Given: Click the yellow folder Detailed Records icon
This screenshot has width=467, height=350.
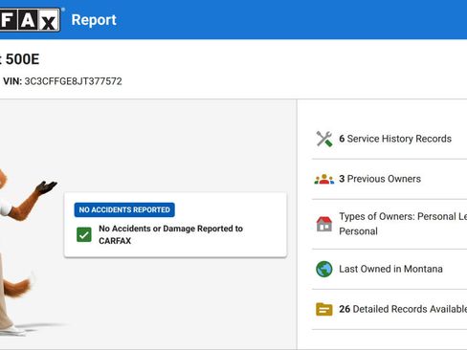Looking at the screenshot, I should pos(324,309).
